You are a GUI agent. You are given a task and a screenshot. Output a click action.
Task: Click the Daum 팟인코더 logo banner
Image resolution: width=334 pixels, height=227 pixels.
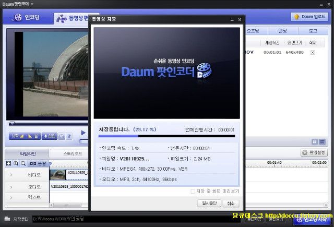pyautogui.click(x=166, y=73)
